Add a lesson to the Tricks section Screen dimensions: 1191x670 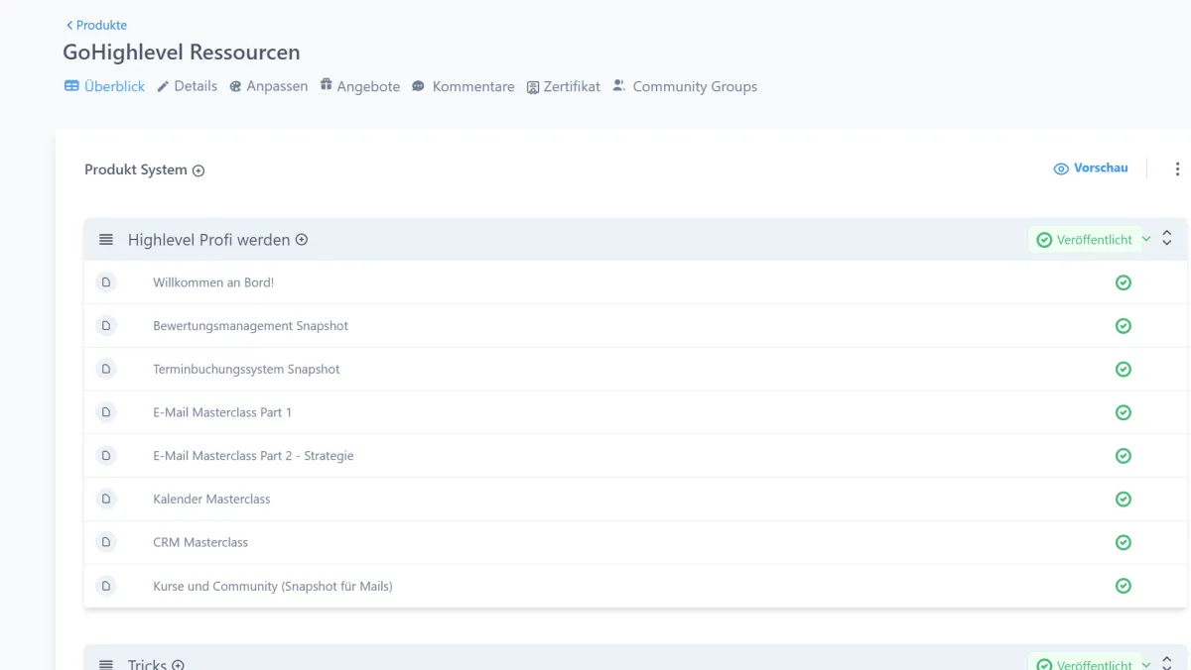178,665
